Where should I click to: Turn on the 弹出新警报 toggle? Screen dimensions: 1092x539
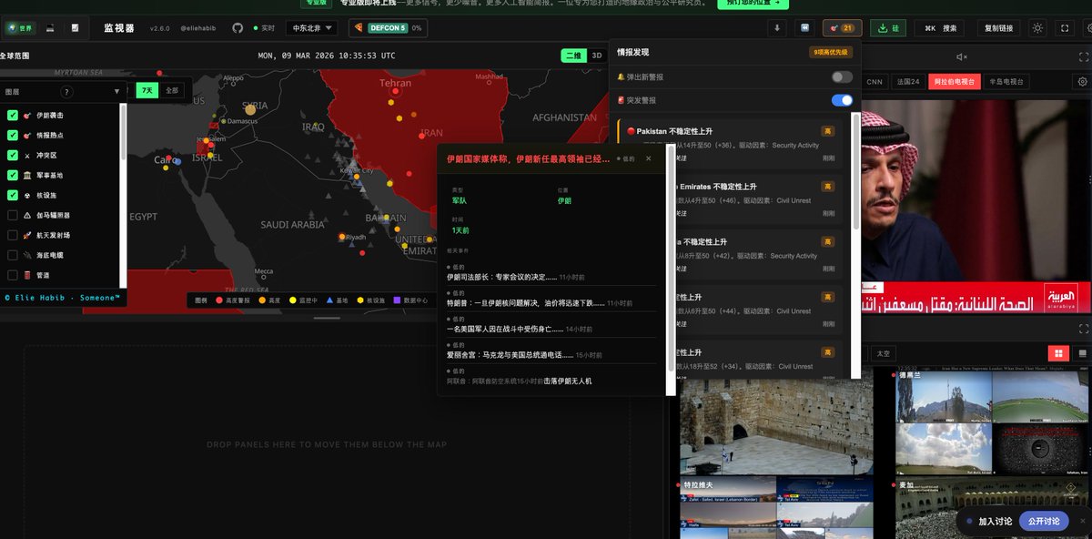[842, 77]
